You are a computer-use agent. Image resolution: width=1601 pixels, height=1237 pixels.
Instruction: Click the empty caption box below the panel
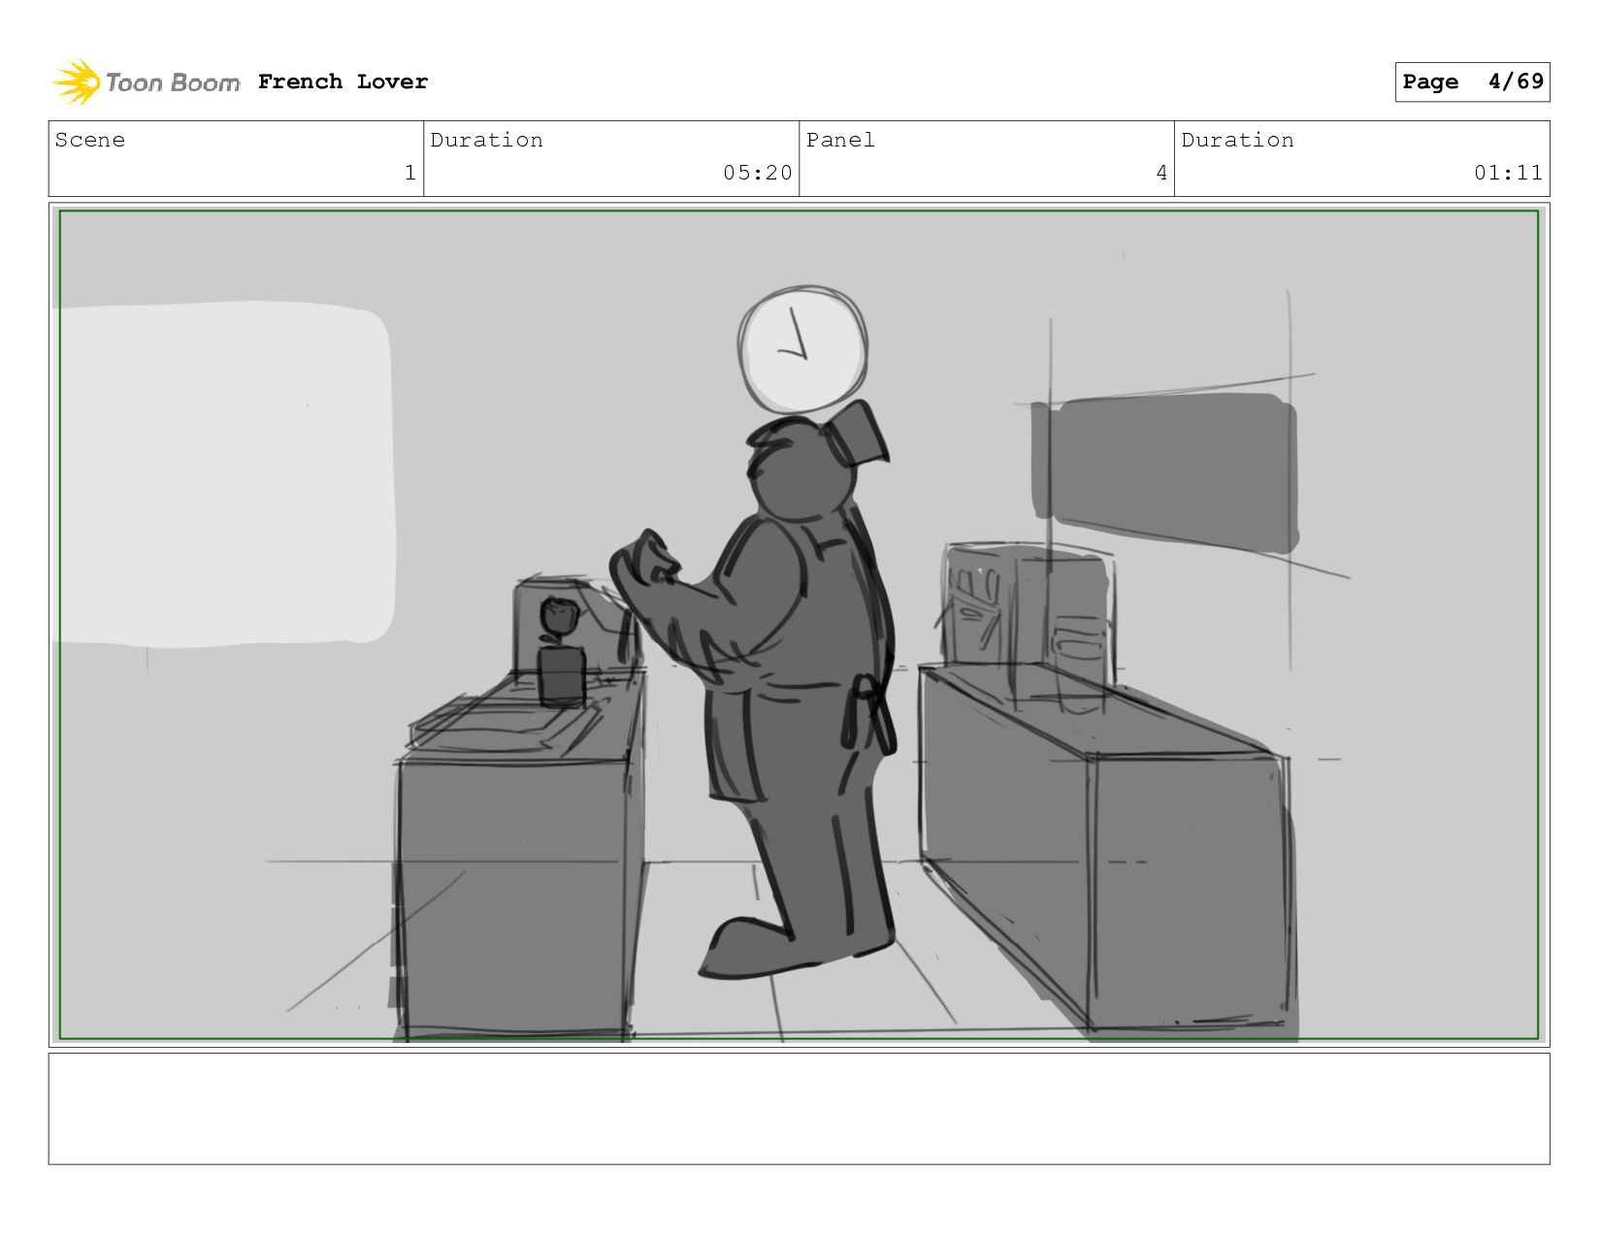tap(799, 1109)
